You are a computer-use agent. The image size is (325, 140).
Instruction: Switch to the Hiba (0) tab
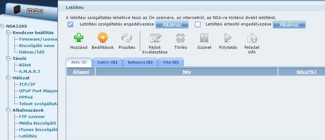point(171,62)
